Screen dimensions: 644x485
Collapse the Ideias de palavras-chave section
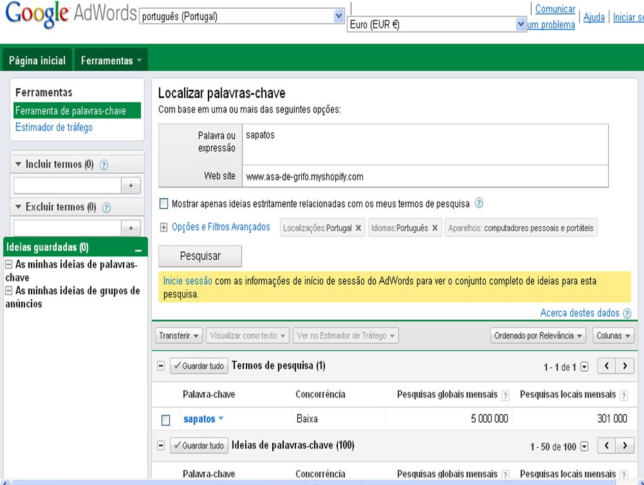click(x=161, y=445)
